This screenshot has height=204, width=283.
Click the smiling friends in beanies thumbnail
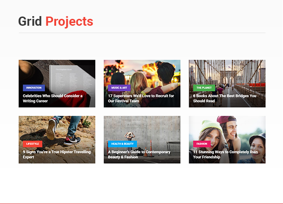tap(227, 128)
